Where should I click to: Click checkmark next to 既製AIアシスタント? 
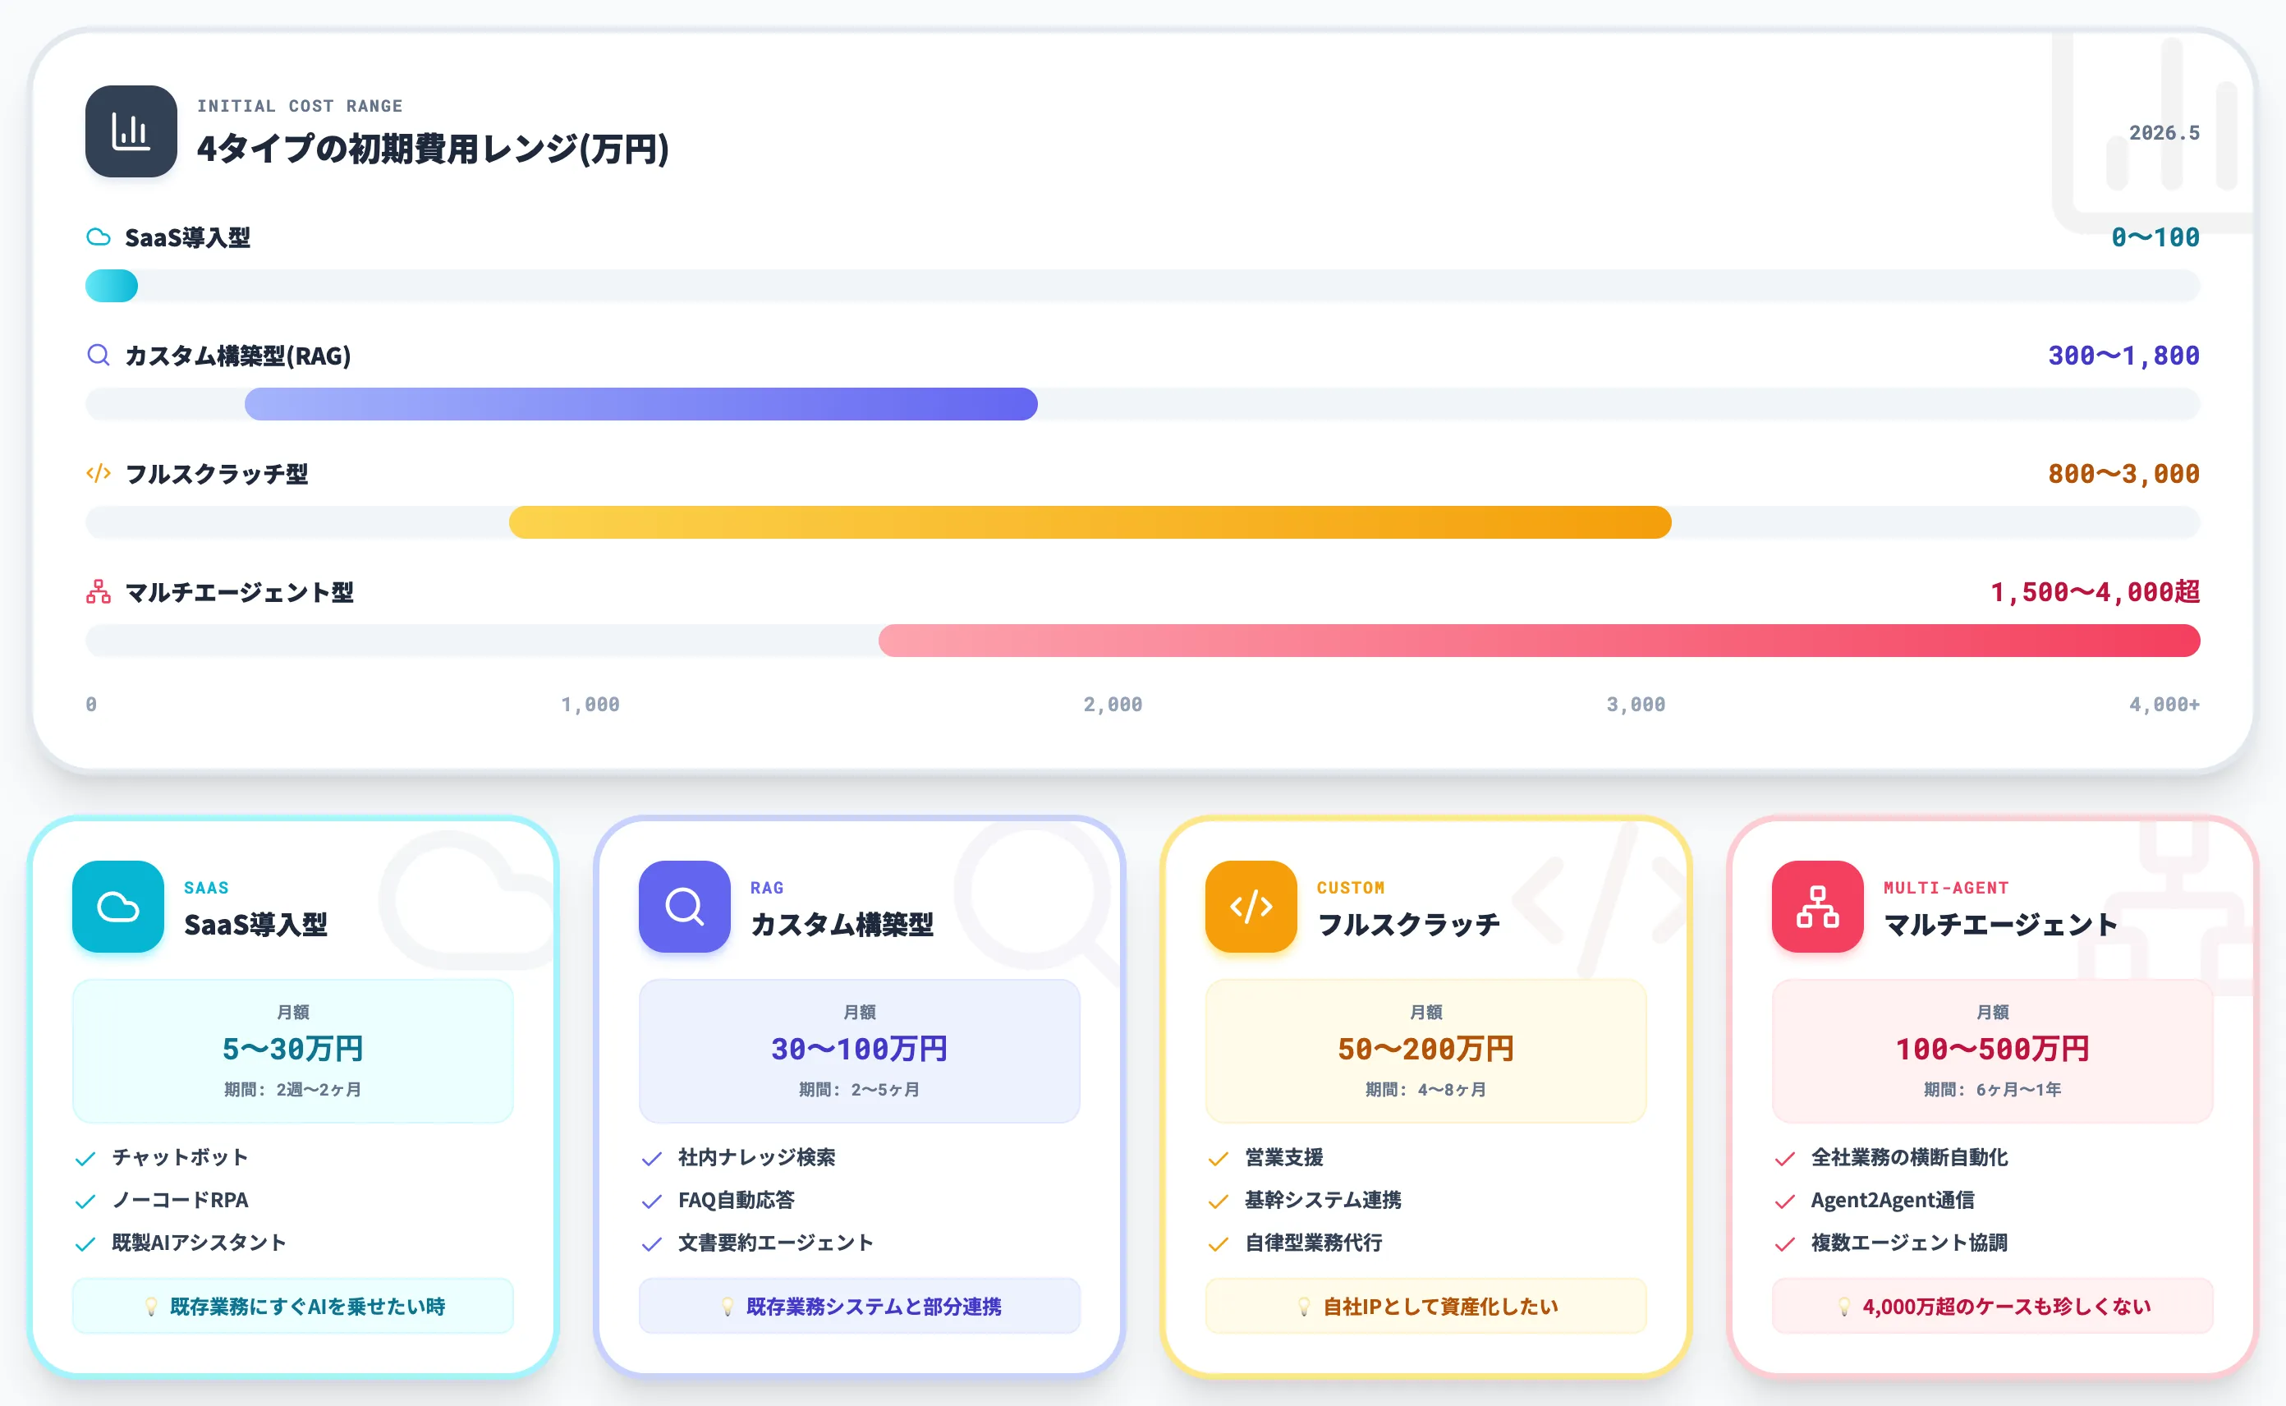pos(85,1244)
